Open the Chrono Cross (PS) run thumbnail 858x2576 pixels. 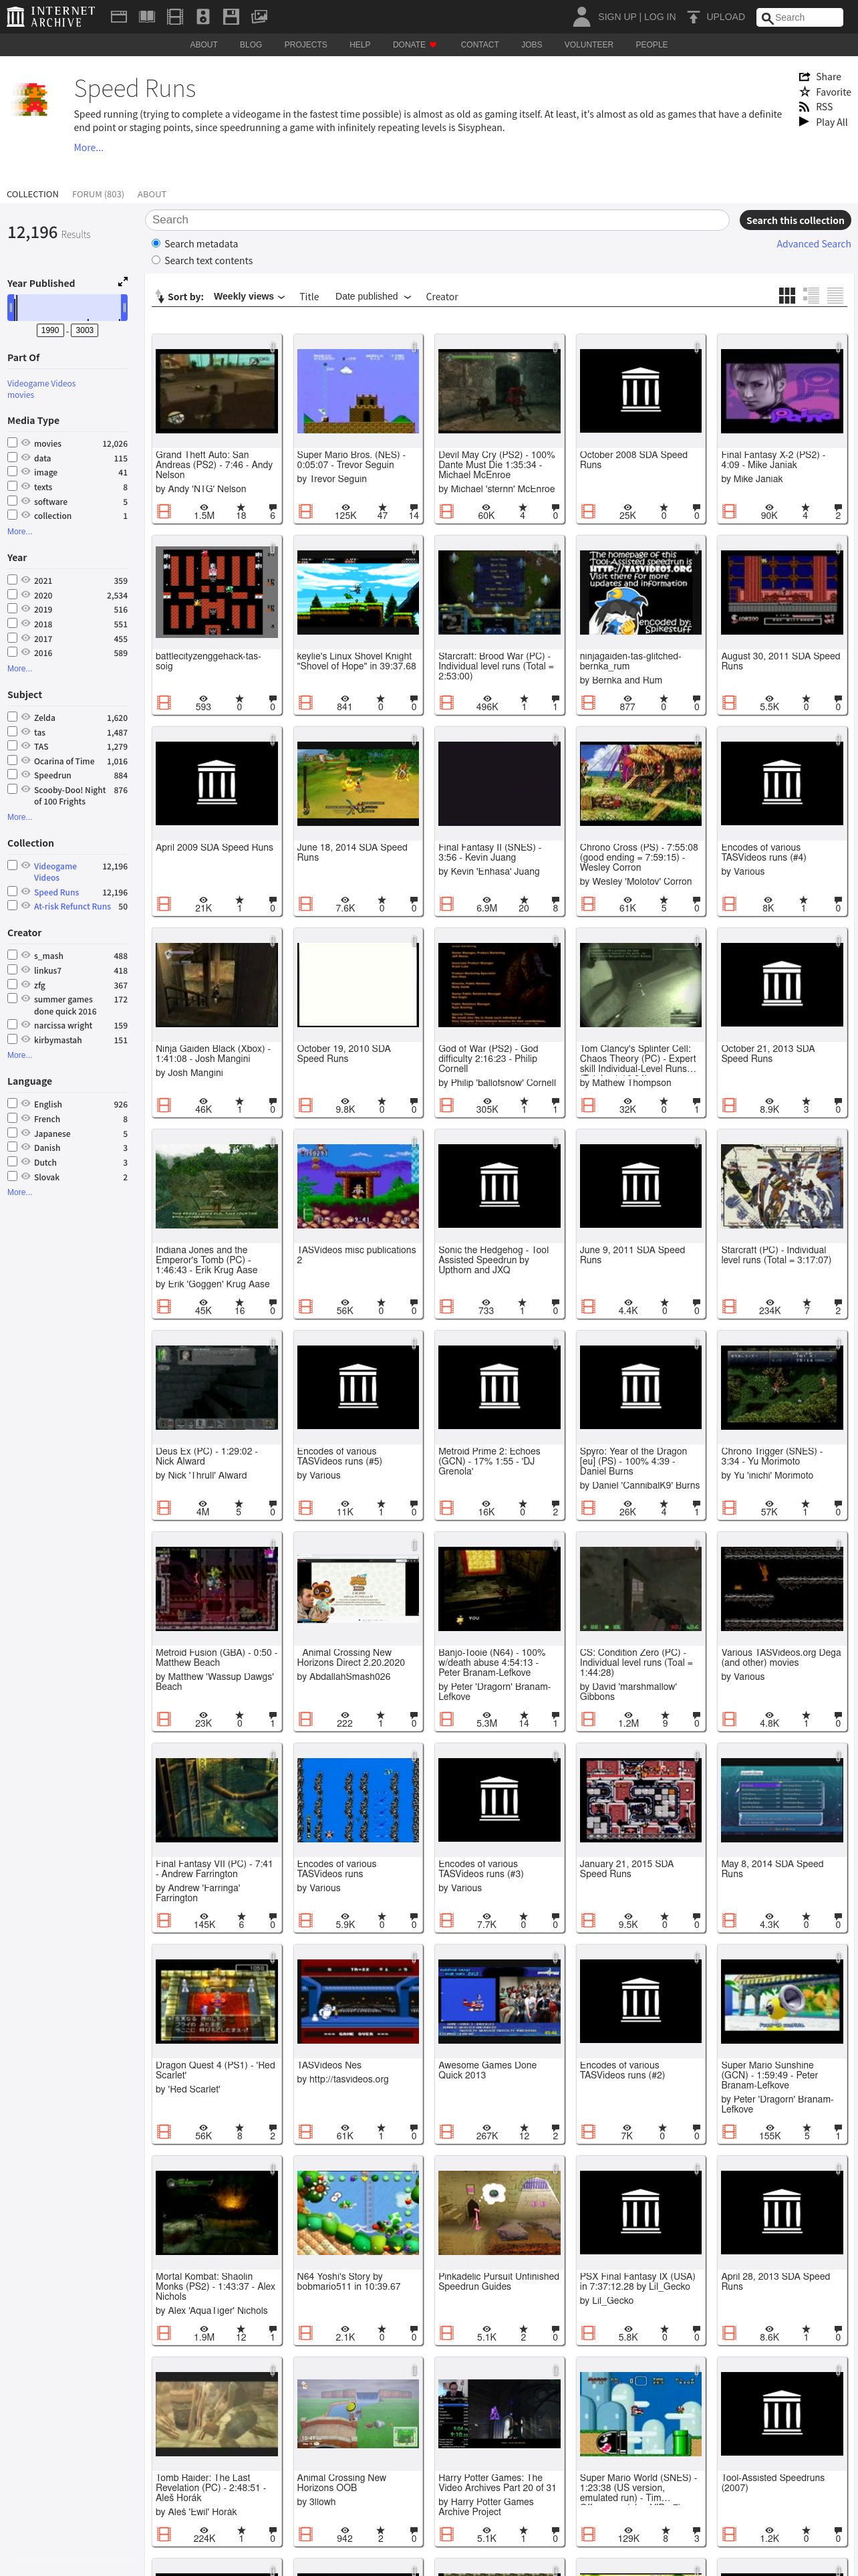click(x=640, y=783)
